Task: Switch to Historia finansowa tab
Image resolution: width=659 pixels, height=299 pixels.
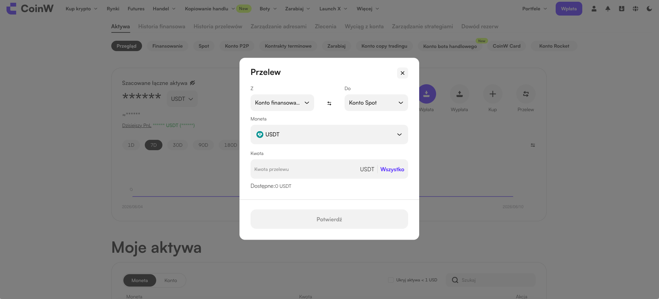Action: coord(162,27)
